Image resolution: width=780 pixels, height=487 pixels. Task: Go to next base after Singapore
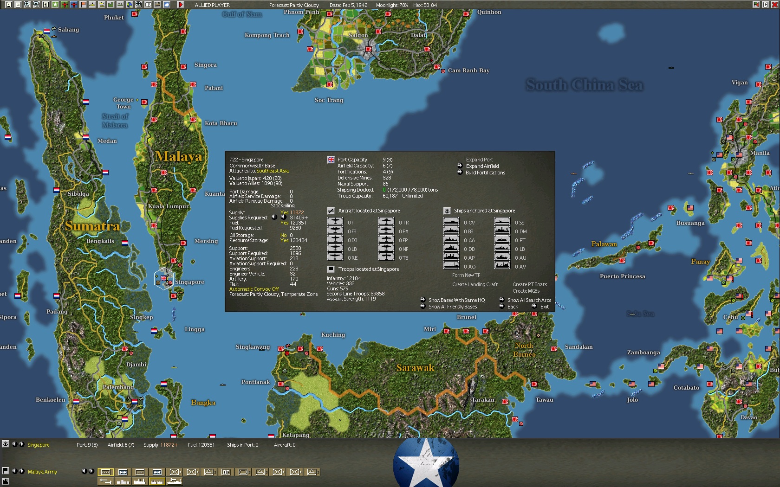[21, 444]
